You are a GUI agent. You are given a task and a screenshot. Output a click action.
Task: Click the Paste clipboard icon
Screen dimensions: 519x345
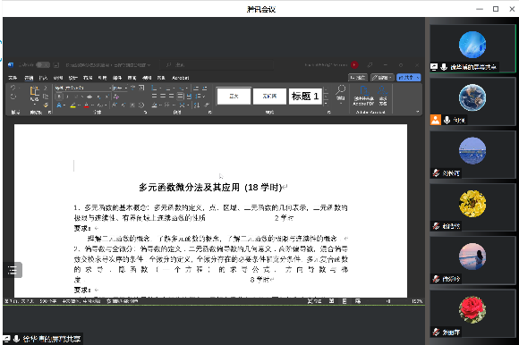34,92
